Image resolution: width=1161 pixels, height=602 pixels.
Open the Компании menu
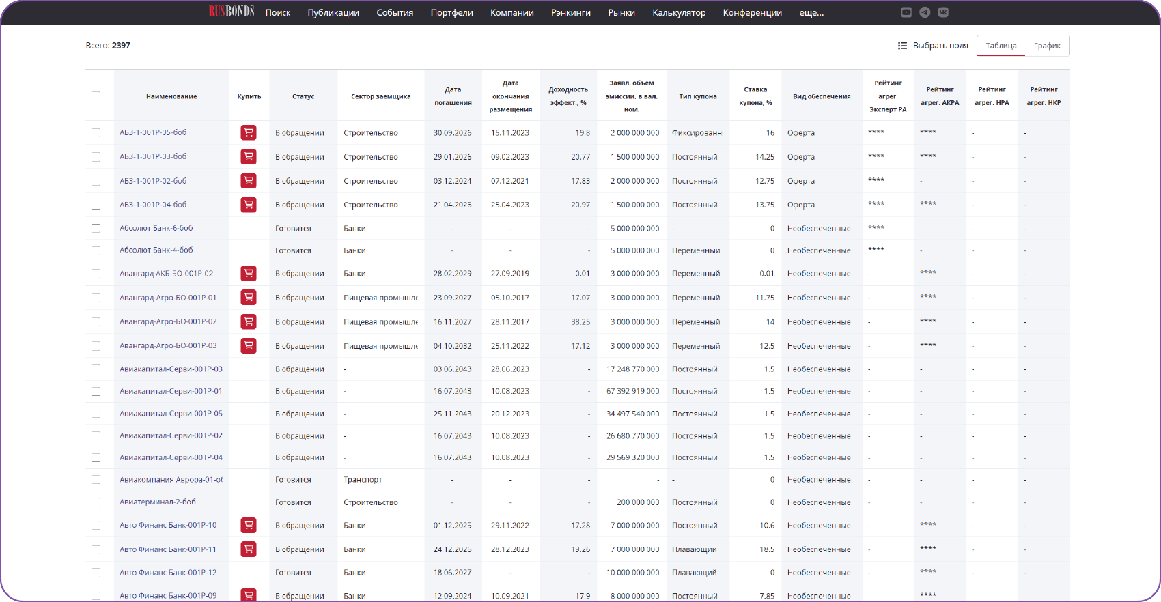click(x=512, y=12)
